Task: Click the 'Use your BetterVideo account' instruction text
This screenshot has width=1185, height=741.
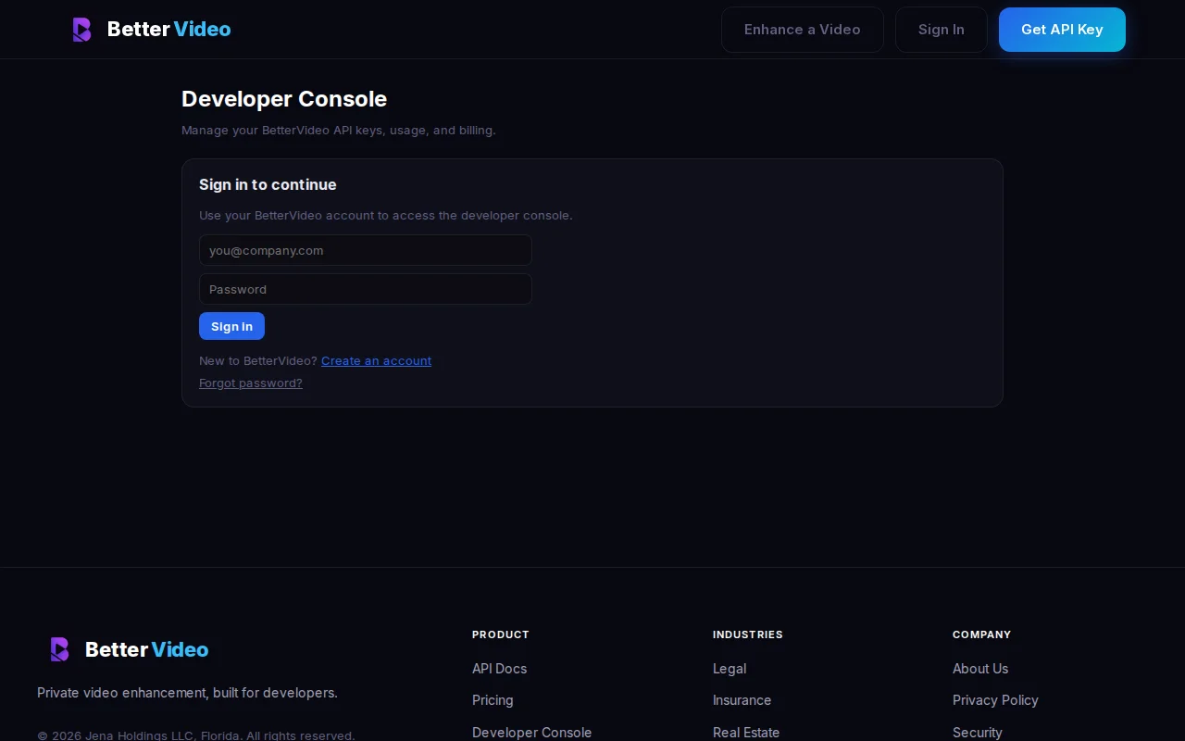Action: pyautogui.click(x=386, y=215)
